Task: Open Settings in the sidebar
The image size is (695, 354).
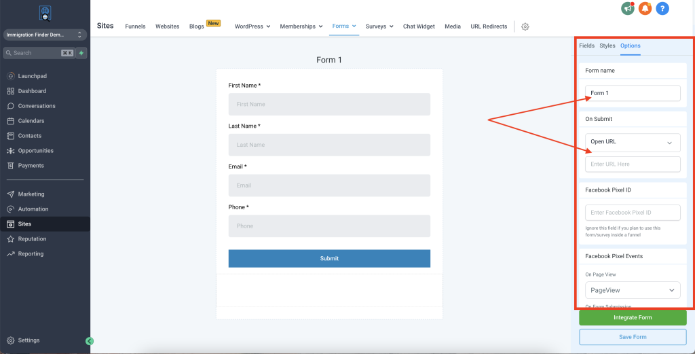Action: (x=29, y=340)
